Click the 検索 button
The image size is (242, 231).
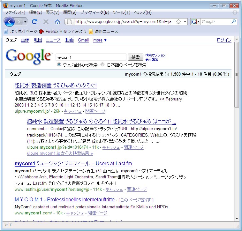(x=135, y=57)
